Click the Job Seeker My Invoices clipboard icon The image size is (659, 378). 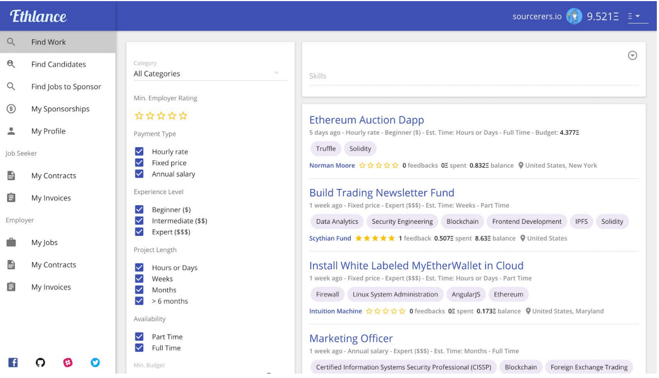pos(11,198)
